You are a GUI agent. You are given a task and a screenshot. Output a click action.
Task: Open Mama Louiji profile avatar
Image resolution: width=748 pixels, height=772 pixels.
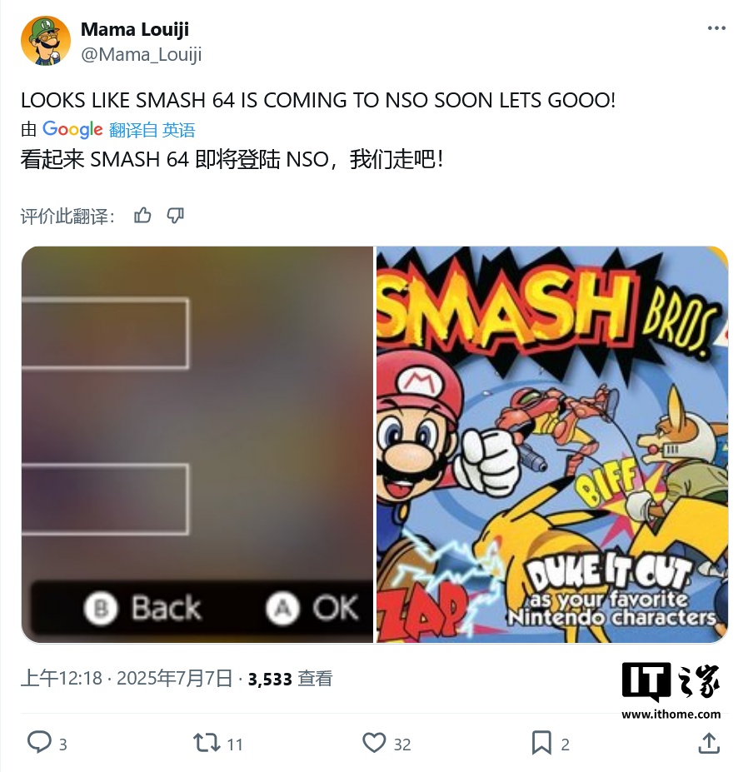[x=45, y=40]
